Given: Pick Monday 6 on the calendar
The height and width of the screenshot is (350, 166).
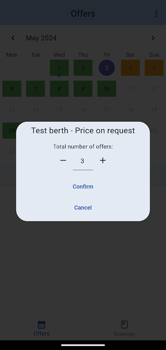Looking at the screenshot, I should coord(12,89).
